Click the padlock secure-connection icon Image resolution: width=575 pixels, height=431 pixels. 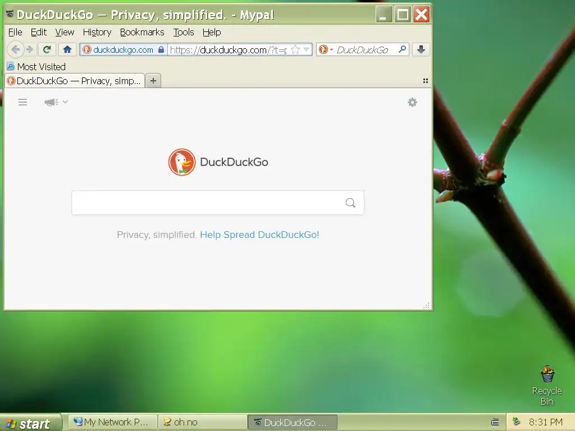(x=161, y=49)
